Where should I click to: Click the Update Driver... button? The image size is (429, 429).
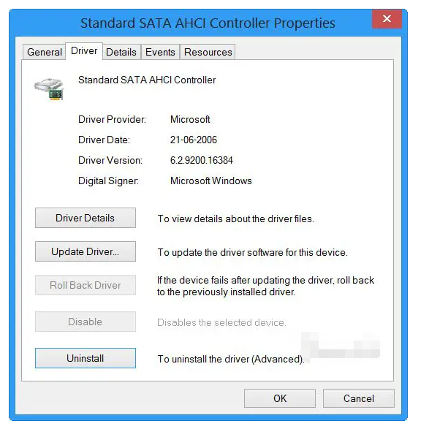point(86,251)
